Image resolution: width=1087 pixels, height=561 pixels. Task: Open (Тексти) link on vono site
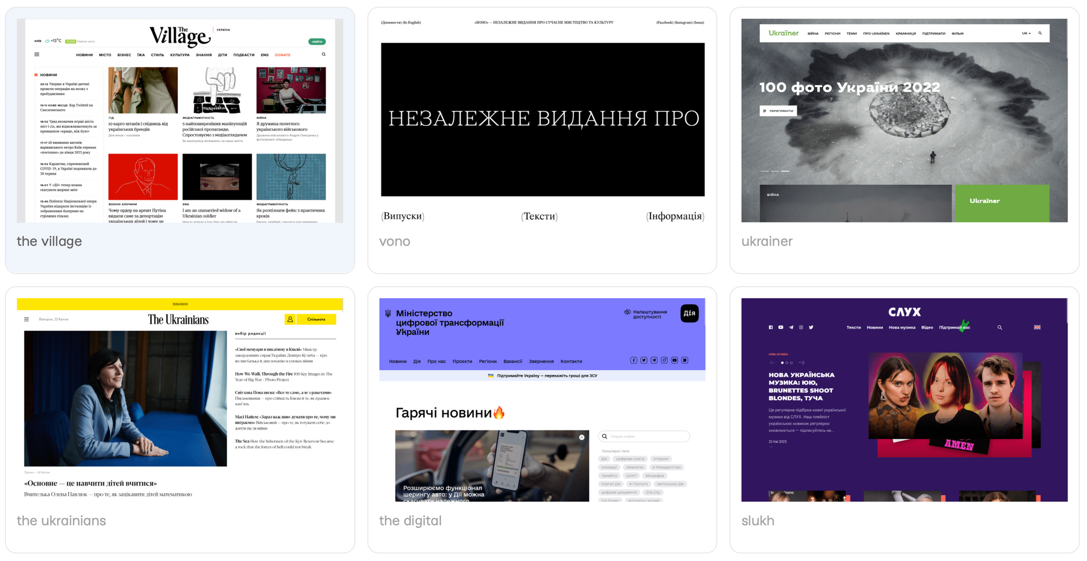539,216
